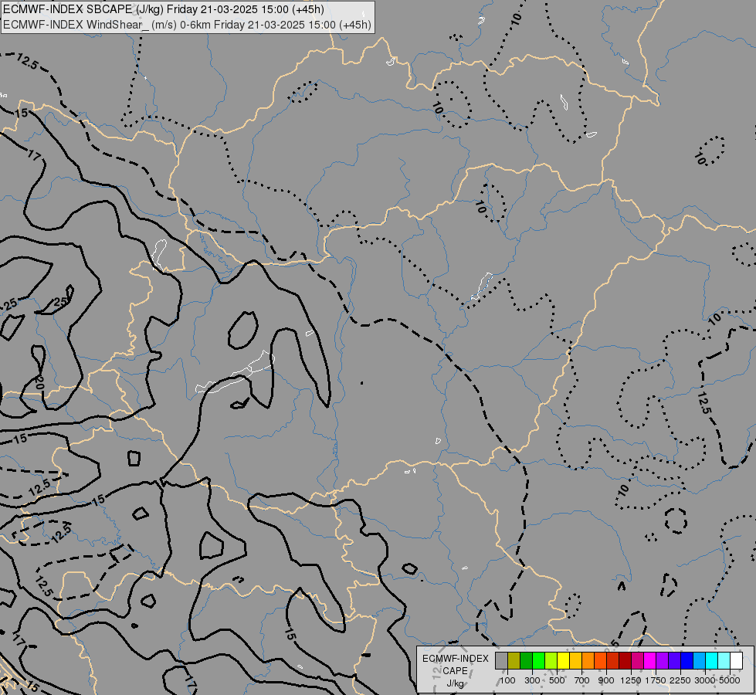The width and height of the screenshot is (756, 695).
Task: Select the purple swatch after 1750 tick
Action: point(663,661)
